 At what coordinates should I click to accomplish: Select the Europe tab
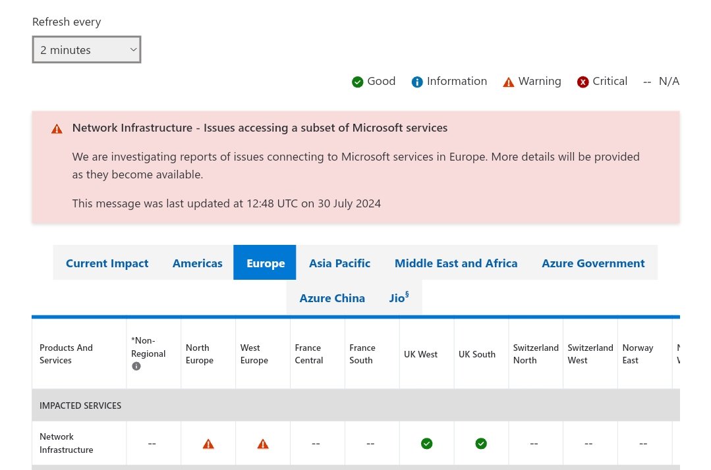pyautogui.click(x=265, y=263)
